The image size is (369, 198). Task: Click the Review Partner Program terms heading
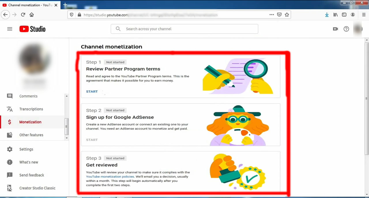pos(123,69)
